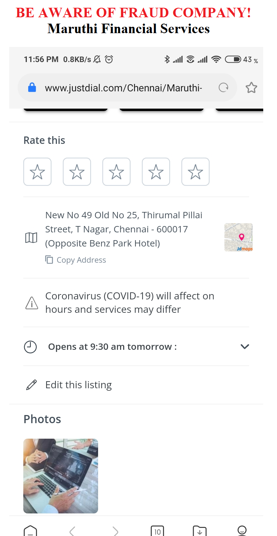Go forward with the browser forward arrow
This screenshot has width=277, height=536.
[x=115, y=531]
